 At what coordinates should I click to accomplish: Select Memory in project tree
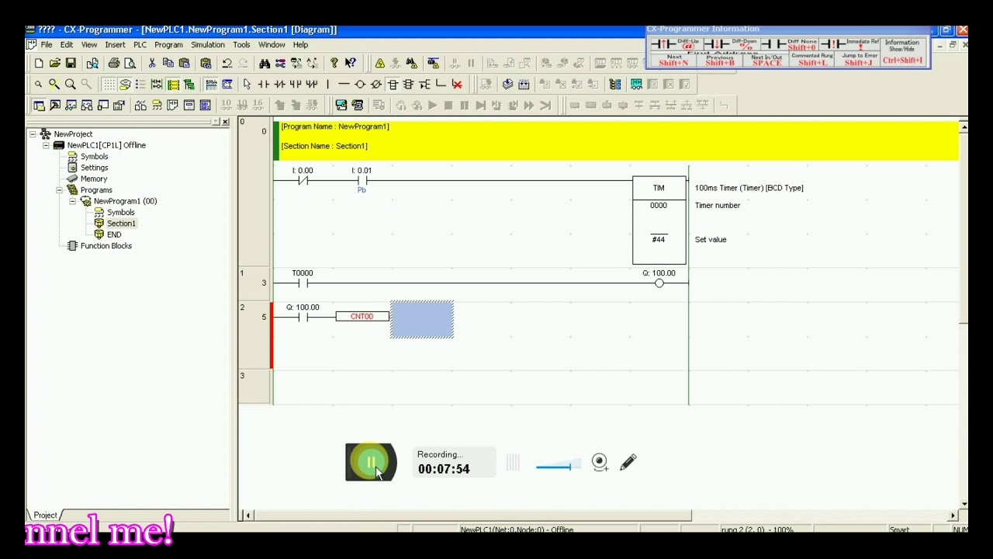point(94,179)
